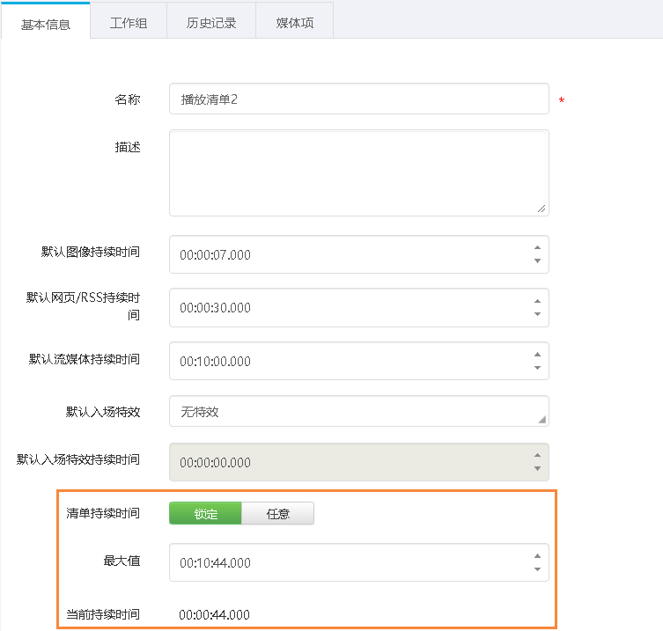Click the 名称 label

(128, 99)
